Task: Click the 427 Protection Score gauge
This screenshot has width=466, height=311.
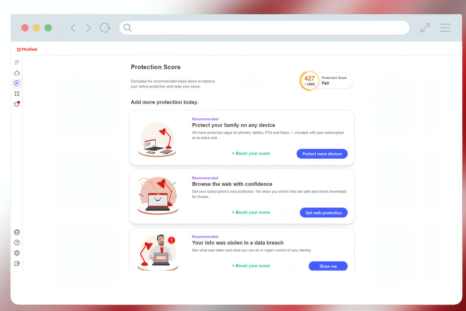Action: (310, 81)
